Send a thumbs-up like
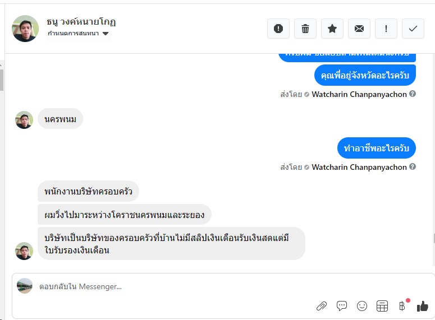This screenshot has height=320, width=435. coord(422,306)
